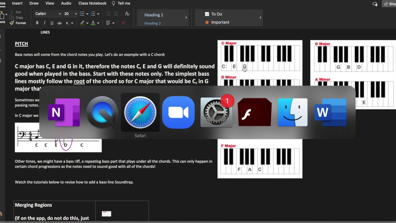Click the "LINES" heading text
The image size is (396, 223).
45,32
